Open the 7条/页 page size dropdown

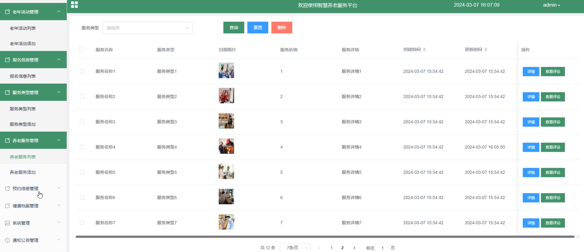(x=295, y=248)
